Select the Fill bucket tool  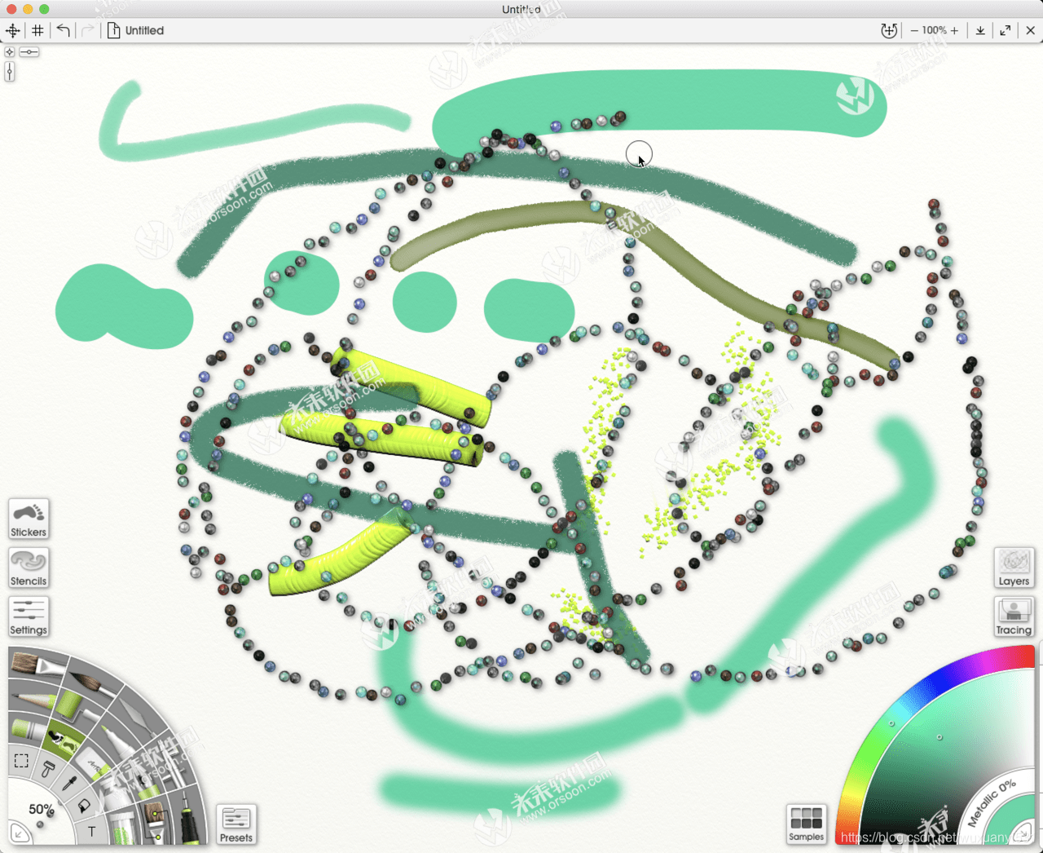point(83,807)
